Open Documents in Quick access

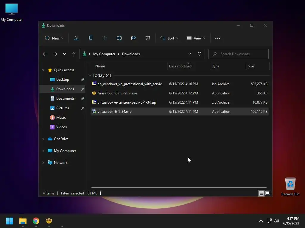[x=63, y=99]
